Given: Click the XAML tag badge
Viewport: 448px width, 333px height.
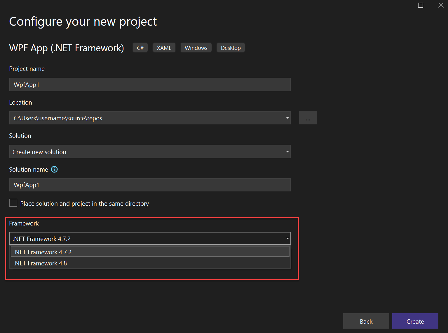Looking at the screenshot, I should (164, 47).
